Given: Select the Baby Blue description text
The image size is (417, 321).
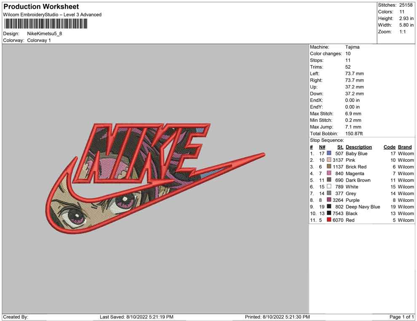Looking at the screenshot, I should point(356,153).
